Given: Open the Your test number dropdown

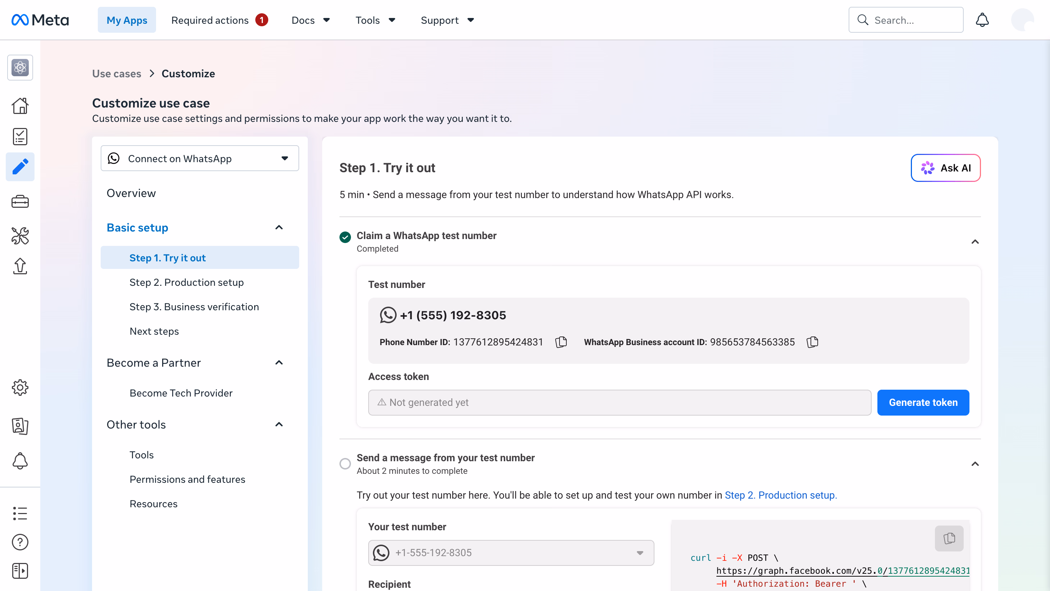Looking at the screenshot, I should click(511, 553).
